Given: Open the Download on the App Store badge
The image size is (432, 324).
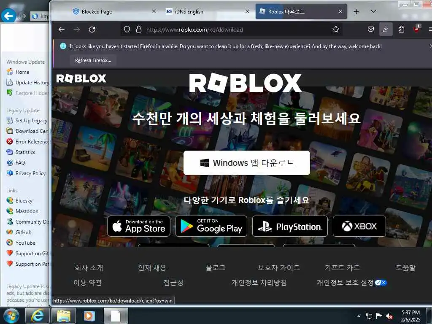Looking at the screenshot, I should [x=139, y=226].
